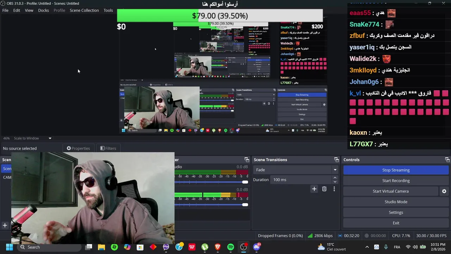
Task: Open the Scene Collection menu
Action: (x=84, y=10)
